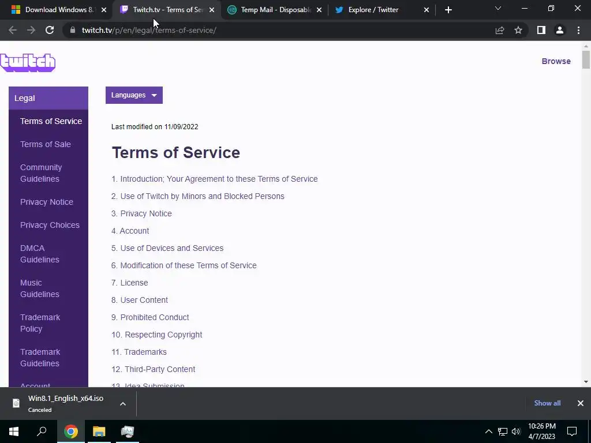Open Trademark Guidelines in sidebar
The height and width of the screenshot is (443, 591).
[40, 358]
